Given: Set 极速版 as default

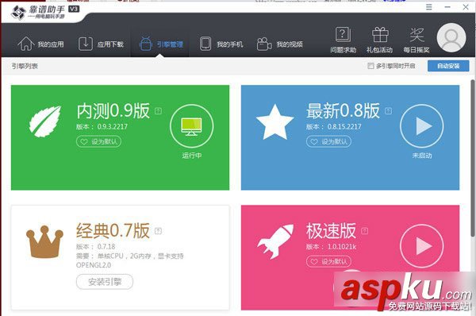Looking at the screenshot, I should pyautogui.click(x=328, y=261).
